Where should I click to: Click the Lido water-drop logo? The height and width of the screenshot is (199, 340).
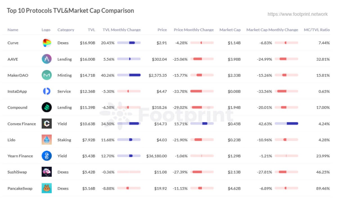[x=47, y=140]
